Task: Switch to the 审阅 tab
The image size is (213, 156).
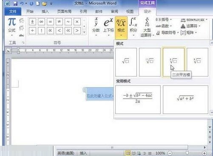Action: 114,11
